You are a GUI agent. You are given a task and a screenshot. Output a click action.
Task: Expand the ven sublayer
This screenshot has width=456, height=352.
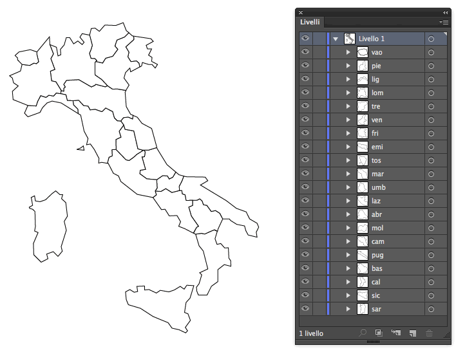click(x=348, y=120)
